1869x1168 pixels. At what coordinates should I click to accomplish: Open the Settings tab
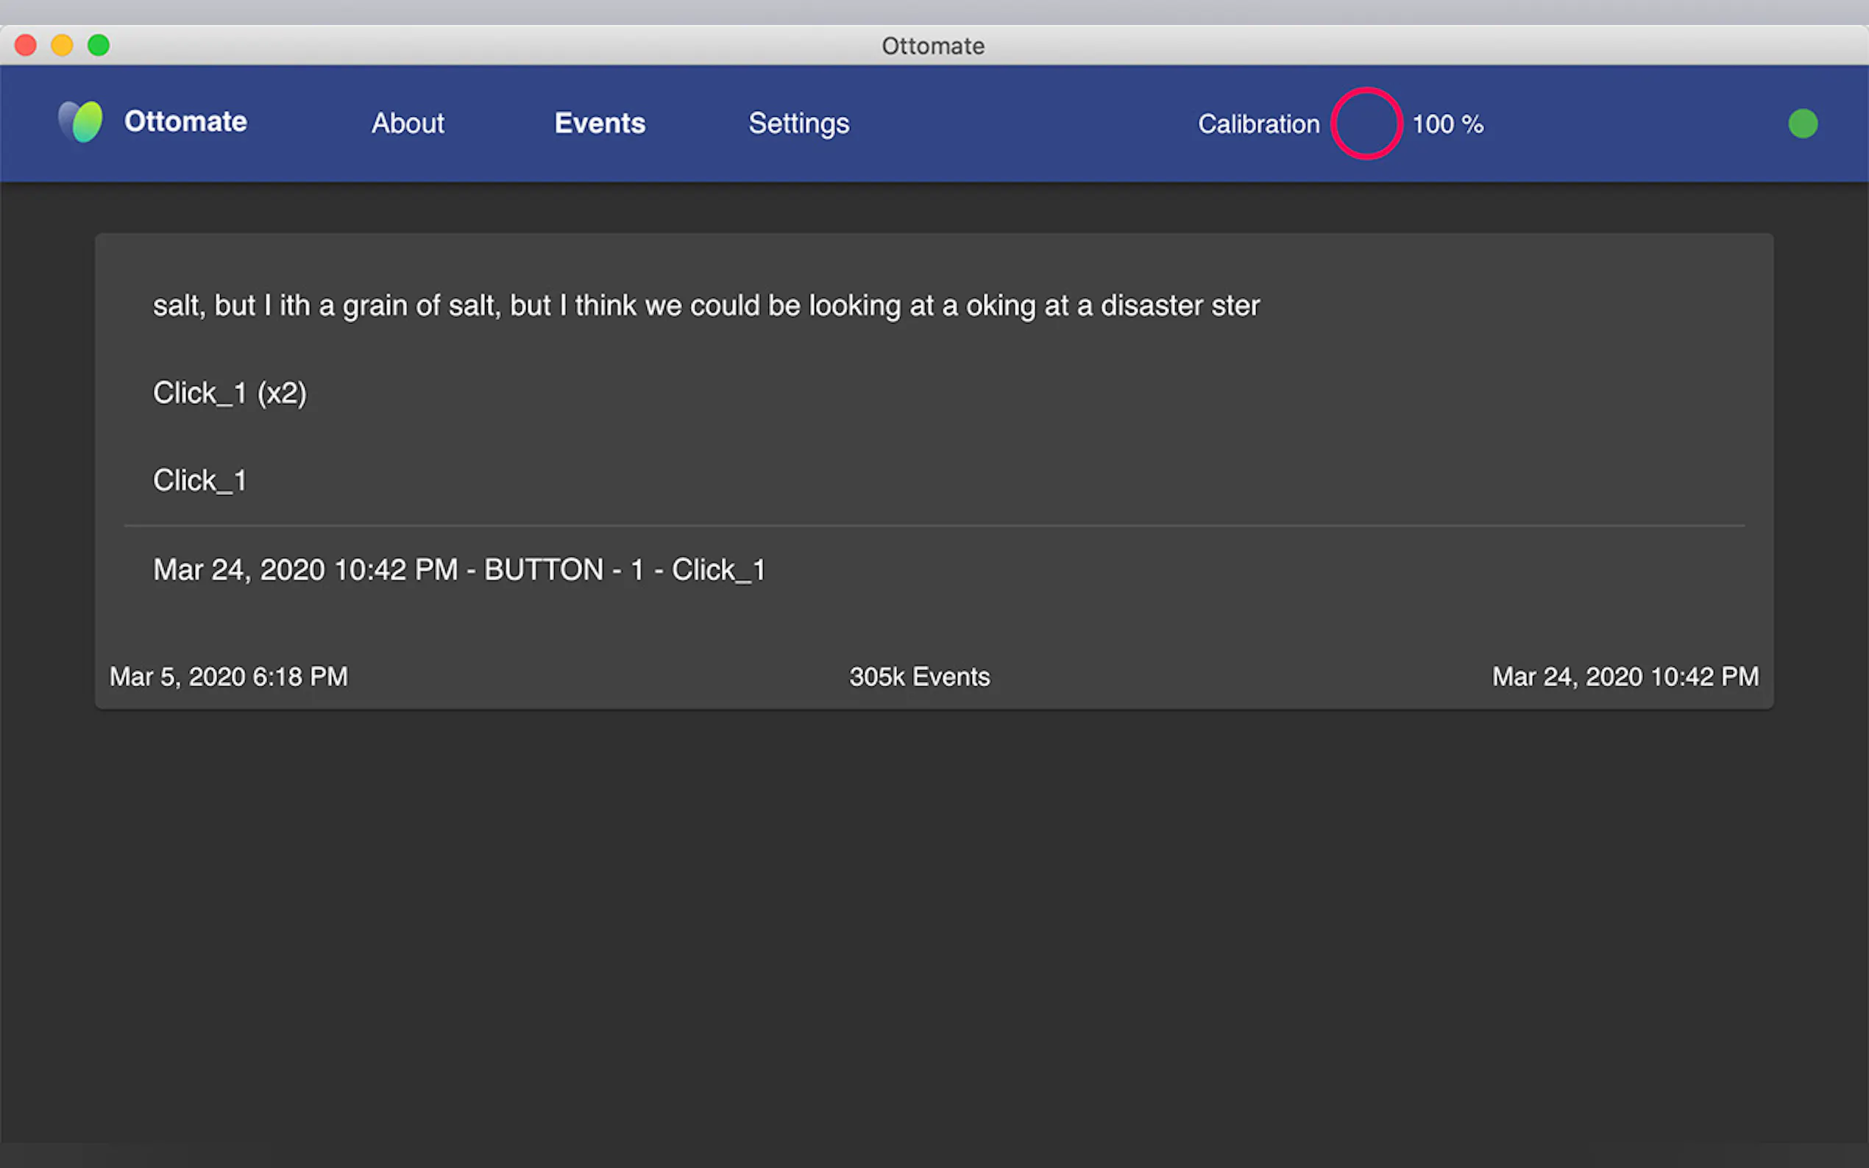(798, 124)
